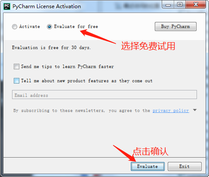Enable Send me tips to learn PyCharm
Image resolution: width=209 pixels, height=177 pixels.
pyautogui.click(x=16, y=66)
